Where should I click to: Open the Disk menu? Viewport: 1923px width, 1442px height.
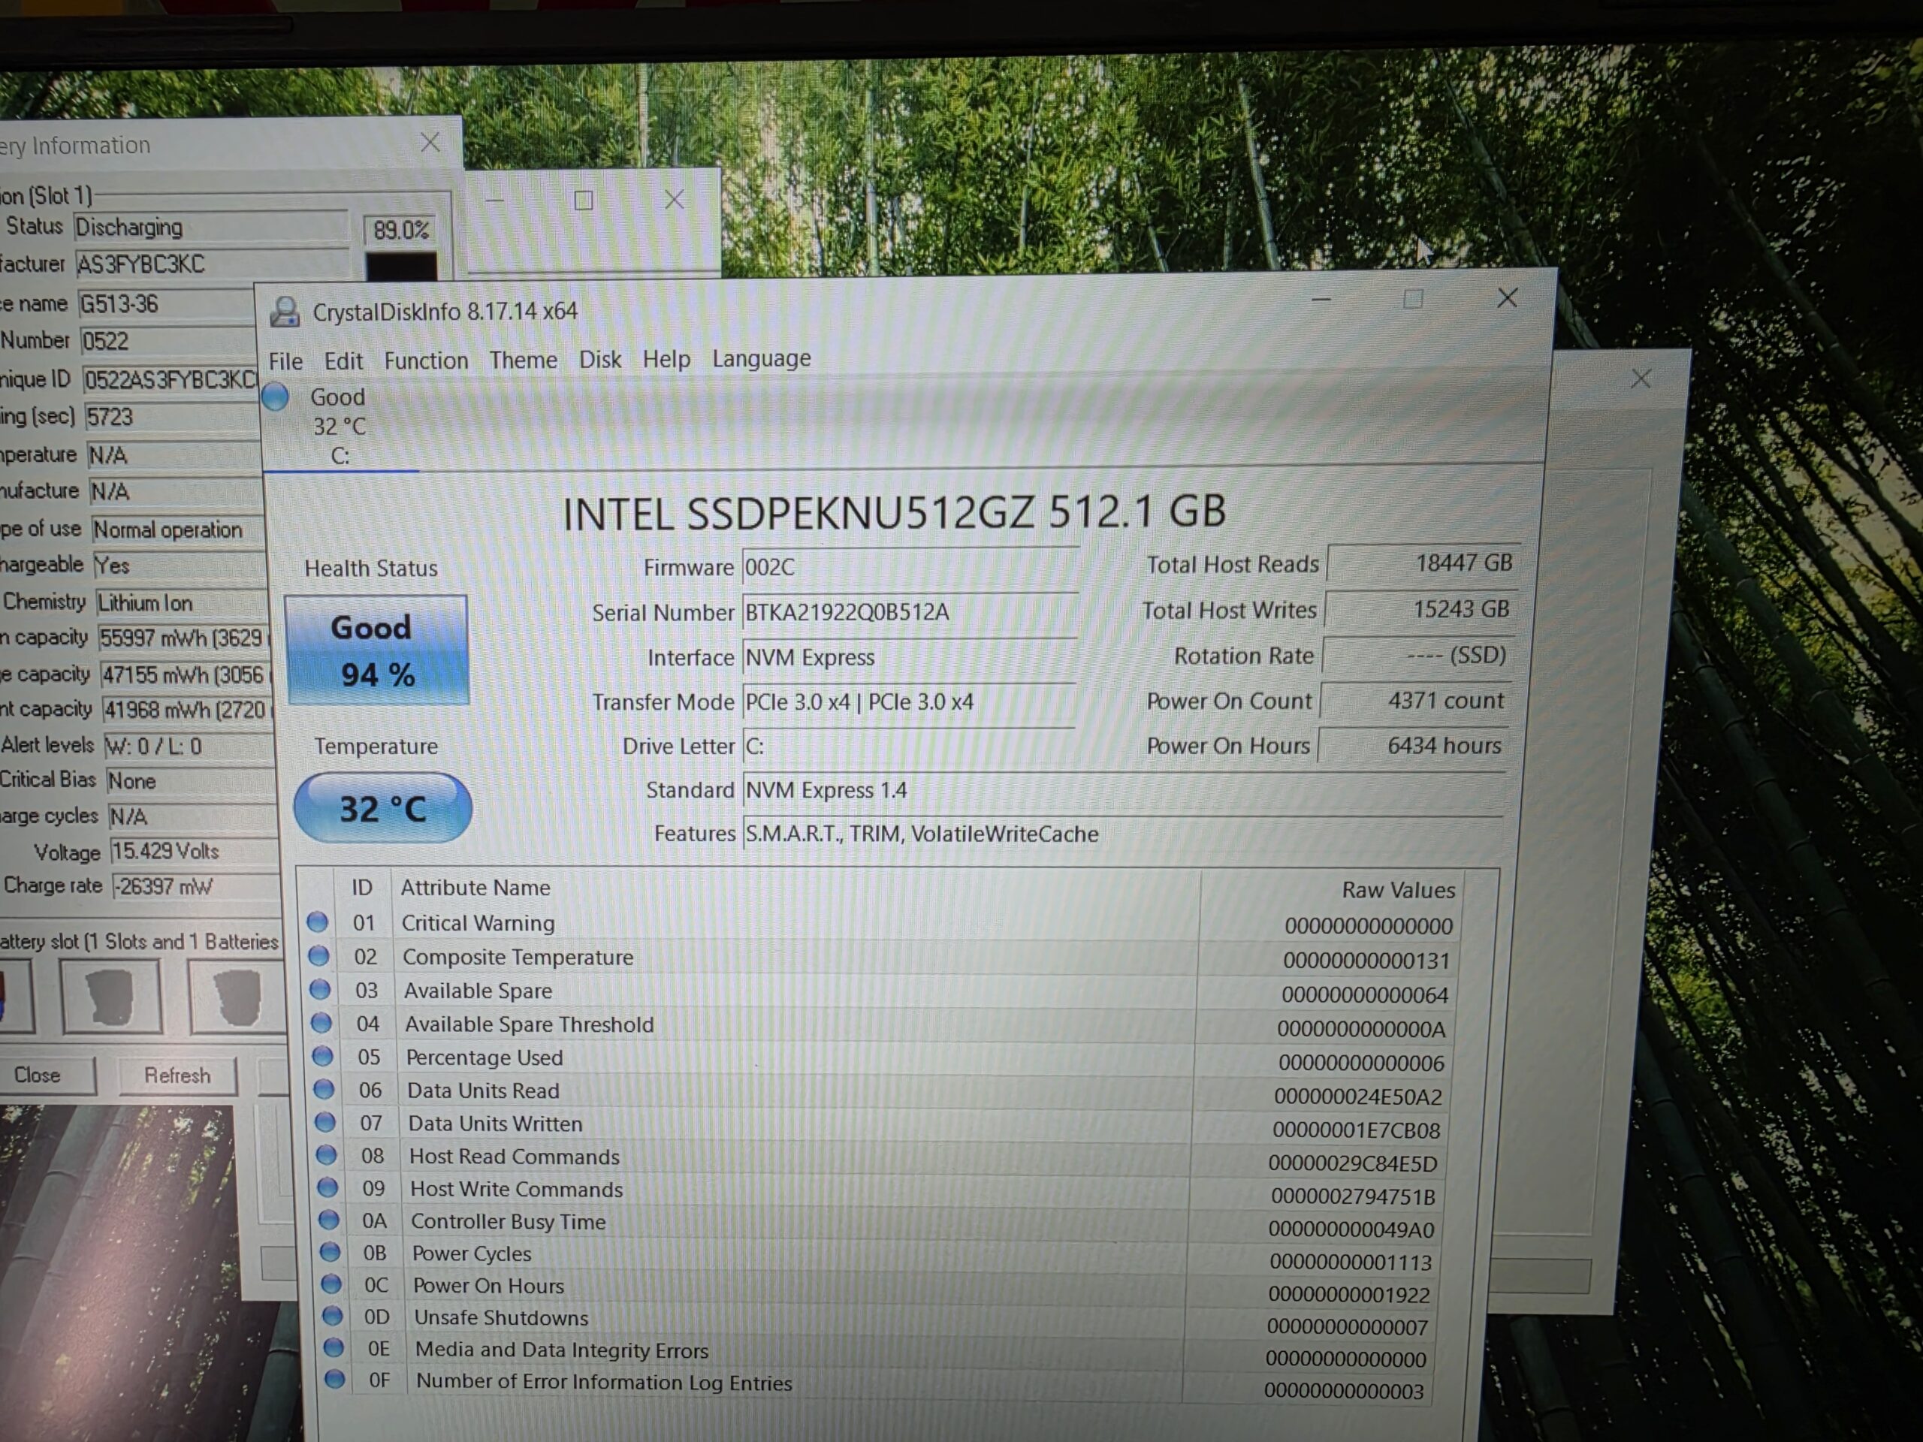point(600,359)
